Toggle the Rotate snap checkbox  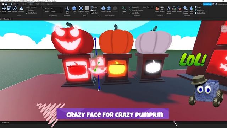[44, 9]
